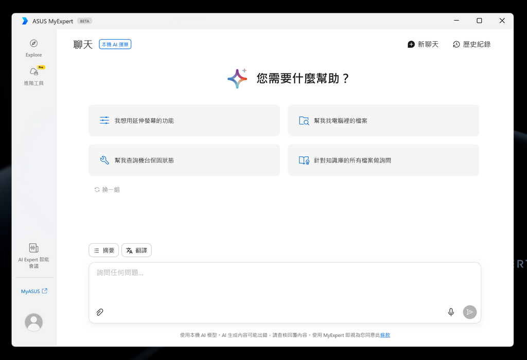Choose the 翻譯 translate mode
This screenshot has width=527, height=360.
tap(136, 250)
